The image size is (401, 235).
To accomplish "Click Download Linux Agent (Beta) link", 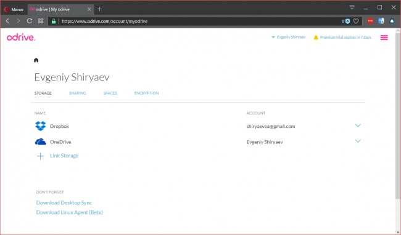I will coord(69,213).
